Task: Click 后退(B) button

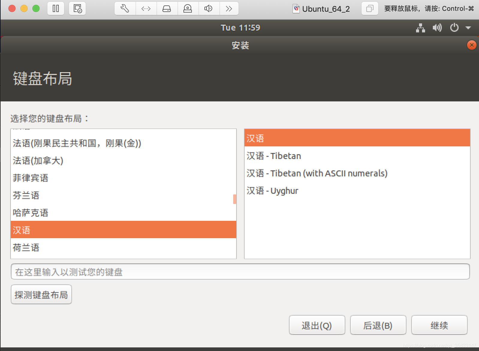Action: click(378, 325)
